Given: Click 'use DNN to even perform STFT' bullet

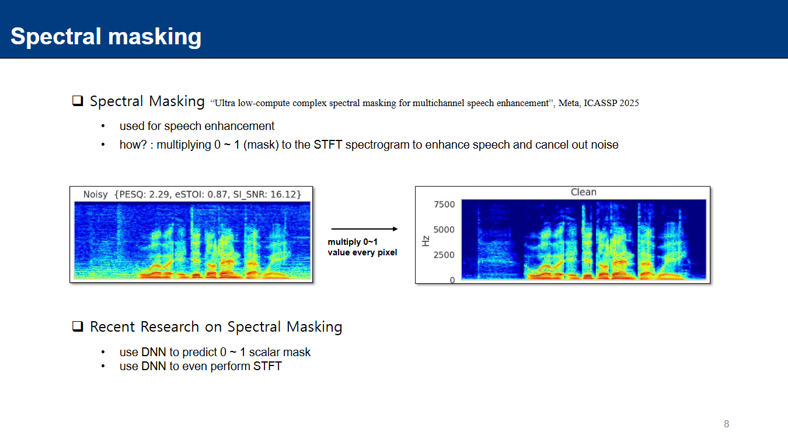Looking at the screenshot, I should click(x=201, y=366).
